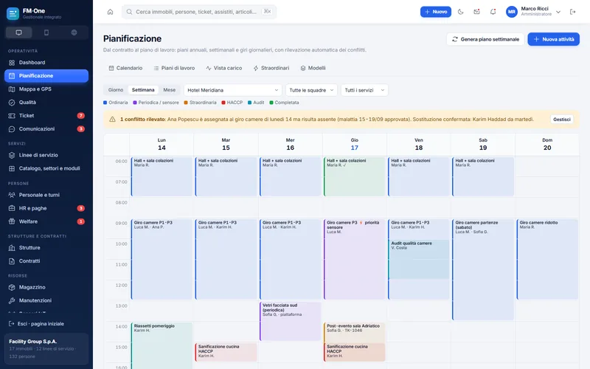Open Contratti document icon
This screenshot has height=369, width=590.
12,261
